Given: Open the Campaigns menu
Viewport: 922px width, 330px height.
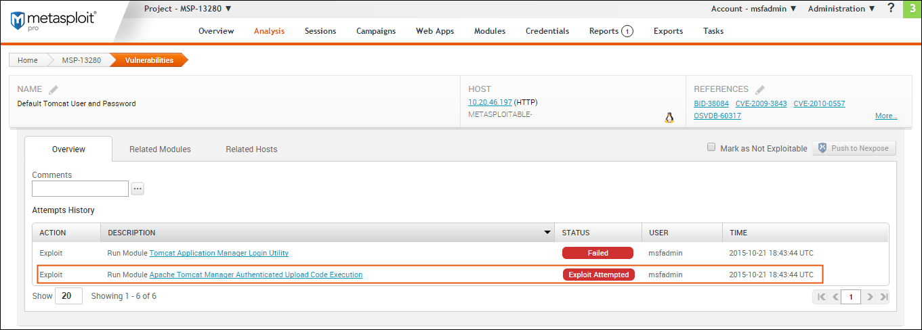Looking at the screenshot, I should pos(376,31).
